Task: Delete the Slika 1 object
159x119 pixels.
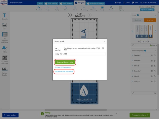Action: [152, 76]
